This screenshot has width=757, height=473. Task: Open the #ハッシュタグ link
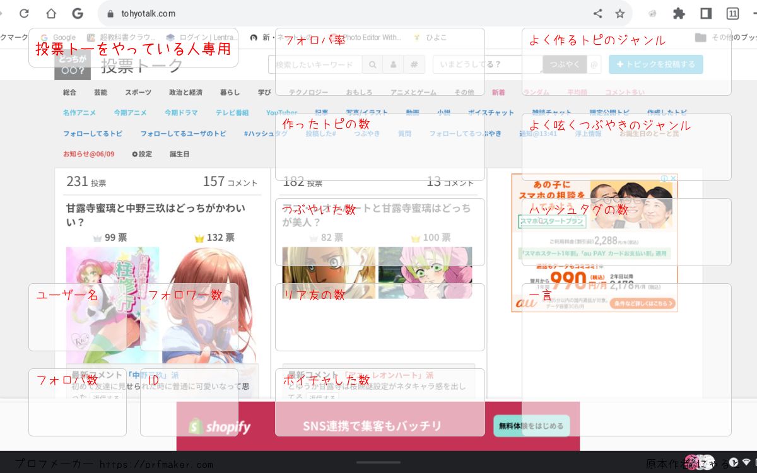(266, 134)
